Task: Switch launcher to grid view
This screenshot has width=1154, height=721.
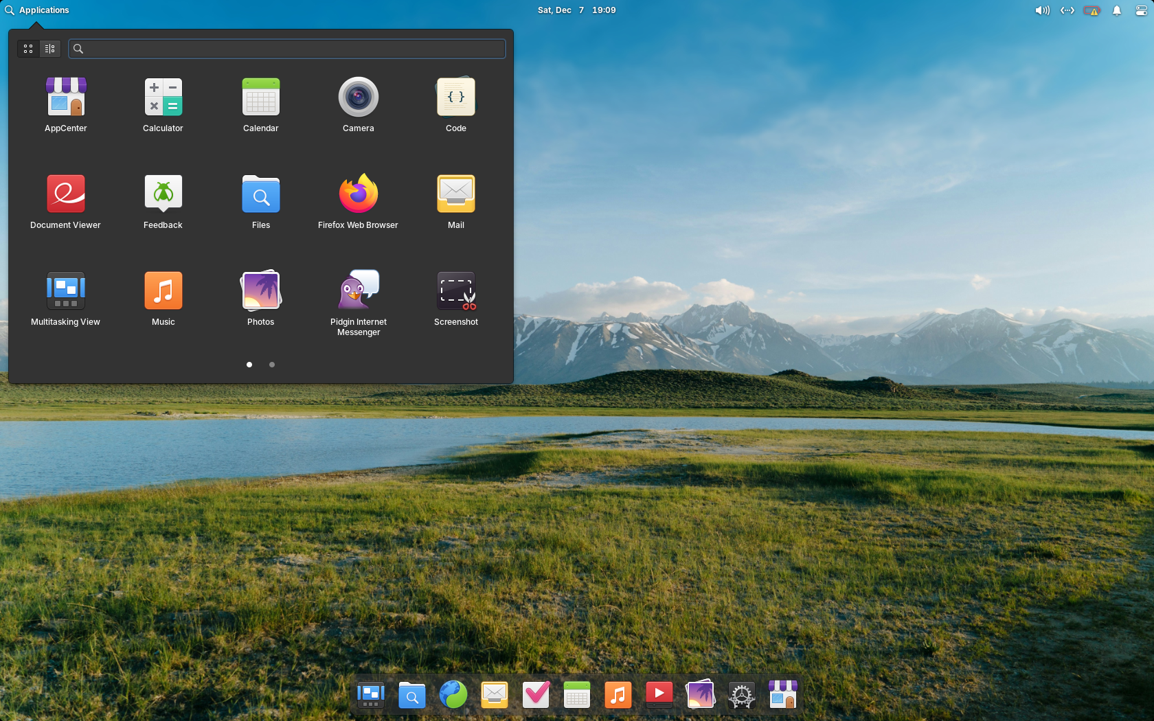Action: click(28, 49)
